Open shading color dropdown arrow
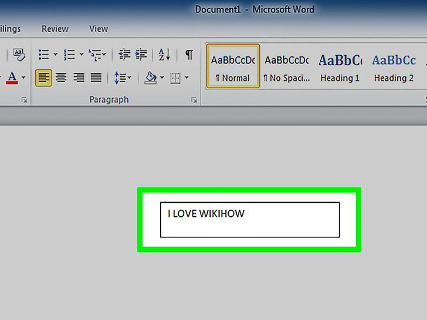The height and width of the screenshot is (320, 427). point(162,78)
